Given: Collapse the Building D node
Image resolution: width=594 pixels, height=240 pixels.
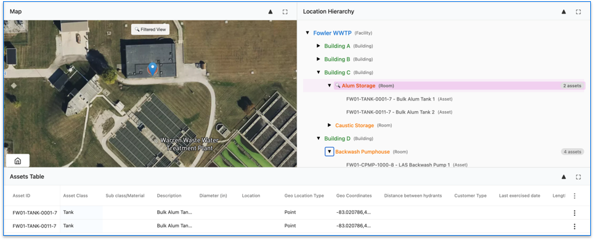Looking at the screenshot, I should 319,138.
